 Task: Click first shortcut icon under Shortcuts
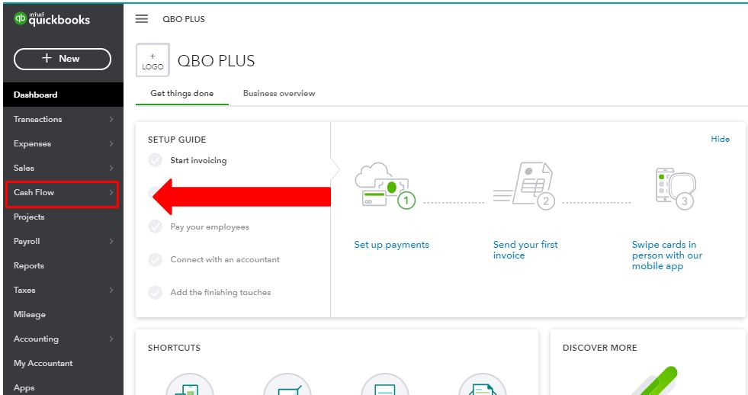[x=190, y=384]
